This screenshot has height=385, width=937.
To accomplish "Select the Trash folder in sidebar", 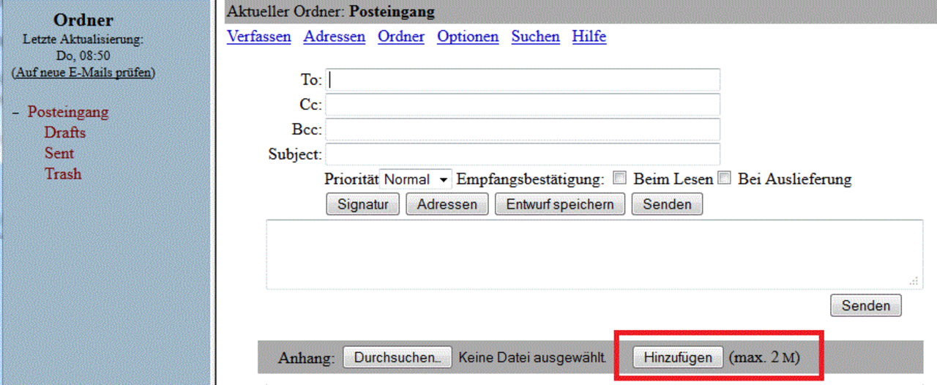I will [63, 173].
